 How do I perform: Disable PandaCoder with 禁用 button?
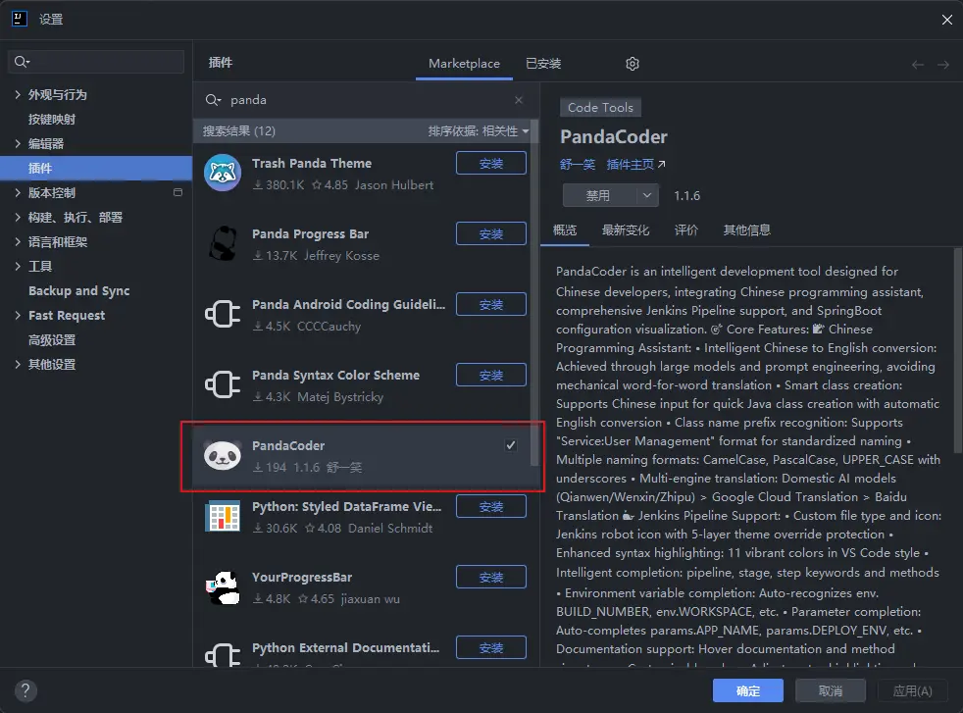[x=599, y=195]
